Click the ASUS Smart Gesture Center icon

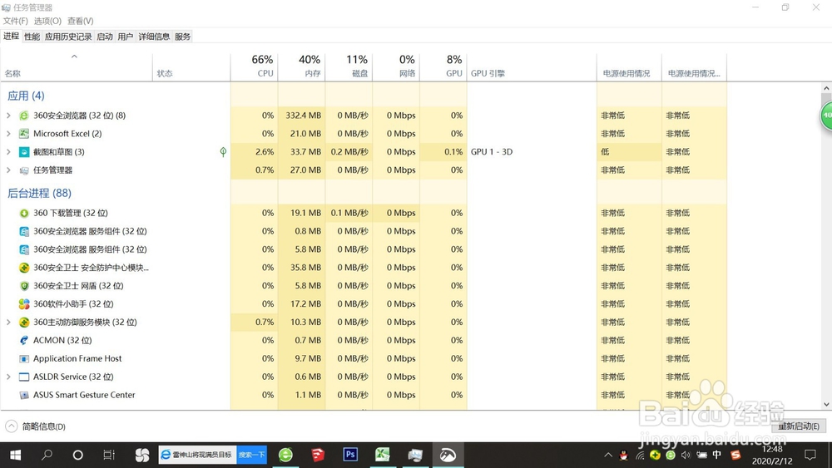24,395
